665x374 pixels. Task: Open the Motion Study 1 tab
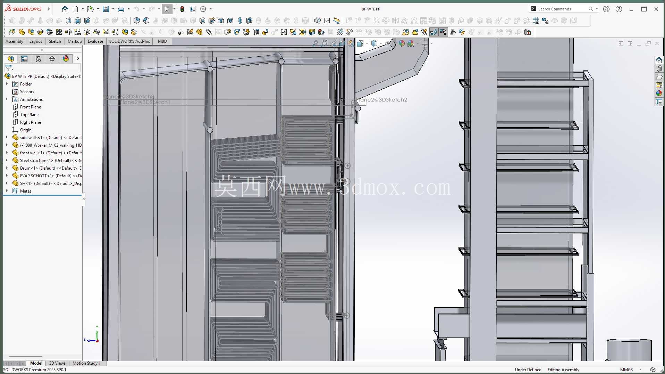click(86, 363)
